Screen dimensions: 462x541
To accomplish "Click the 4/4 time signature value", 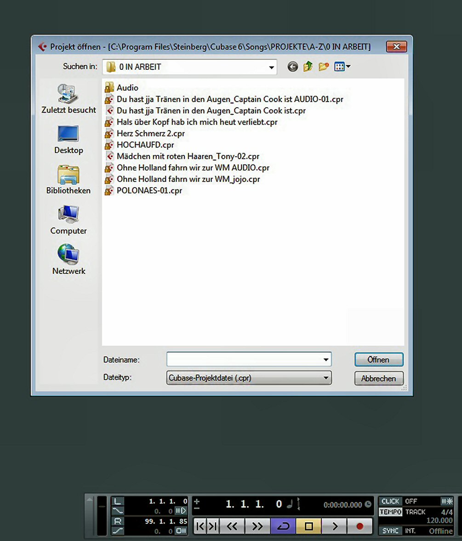I will 447,512.
